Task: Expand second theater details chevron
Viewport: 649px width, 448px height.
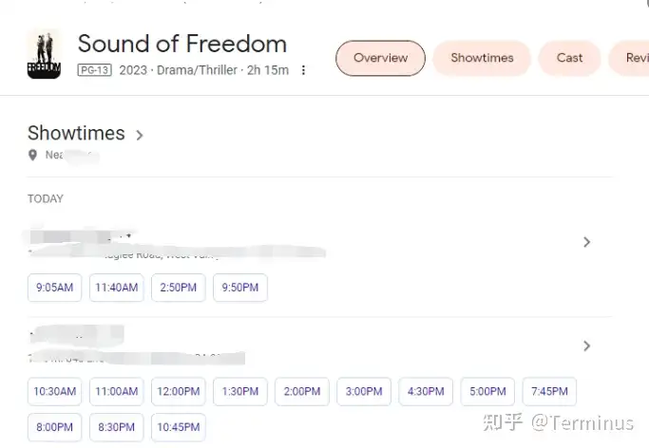Action: coord(586,345)
